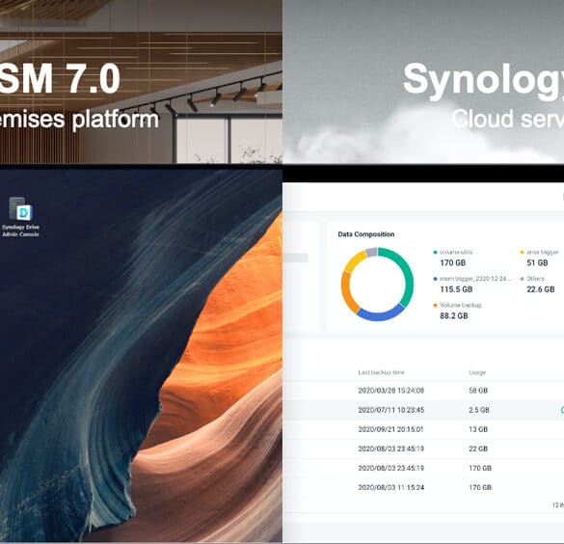Click the '22 GB' usage cell
Viewport: 564px width, 544px height.
pos(478,449)
